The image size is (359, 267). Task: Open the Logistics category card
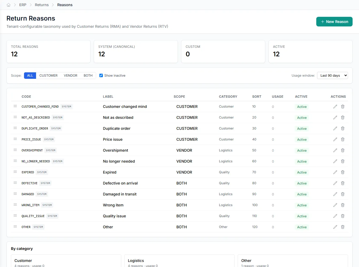179,261
